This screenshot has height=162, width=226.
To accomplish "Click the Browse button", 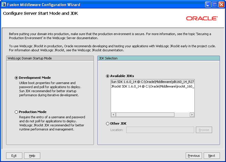I will (x=204, y=130).
